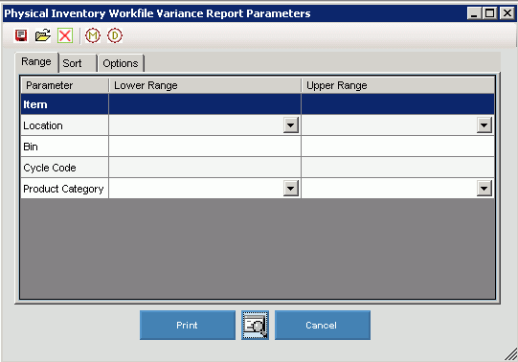Switch to the Sort tab

pos(78,63)
